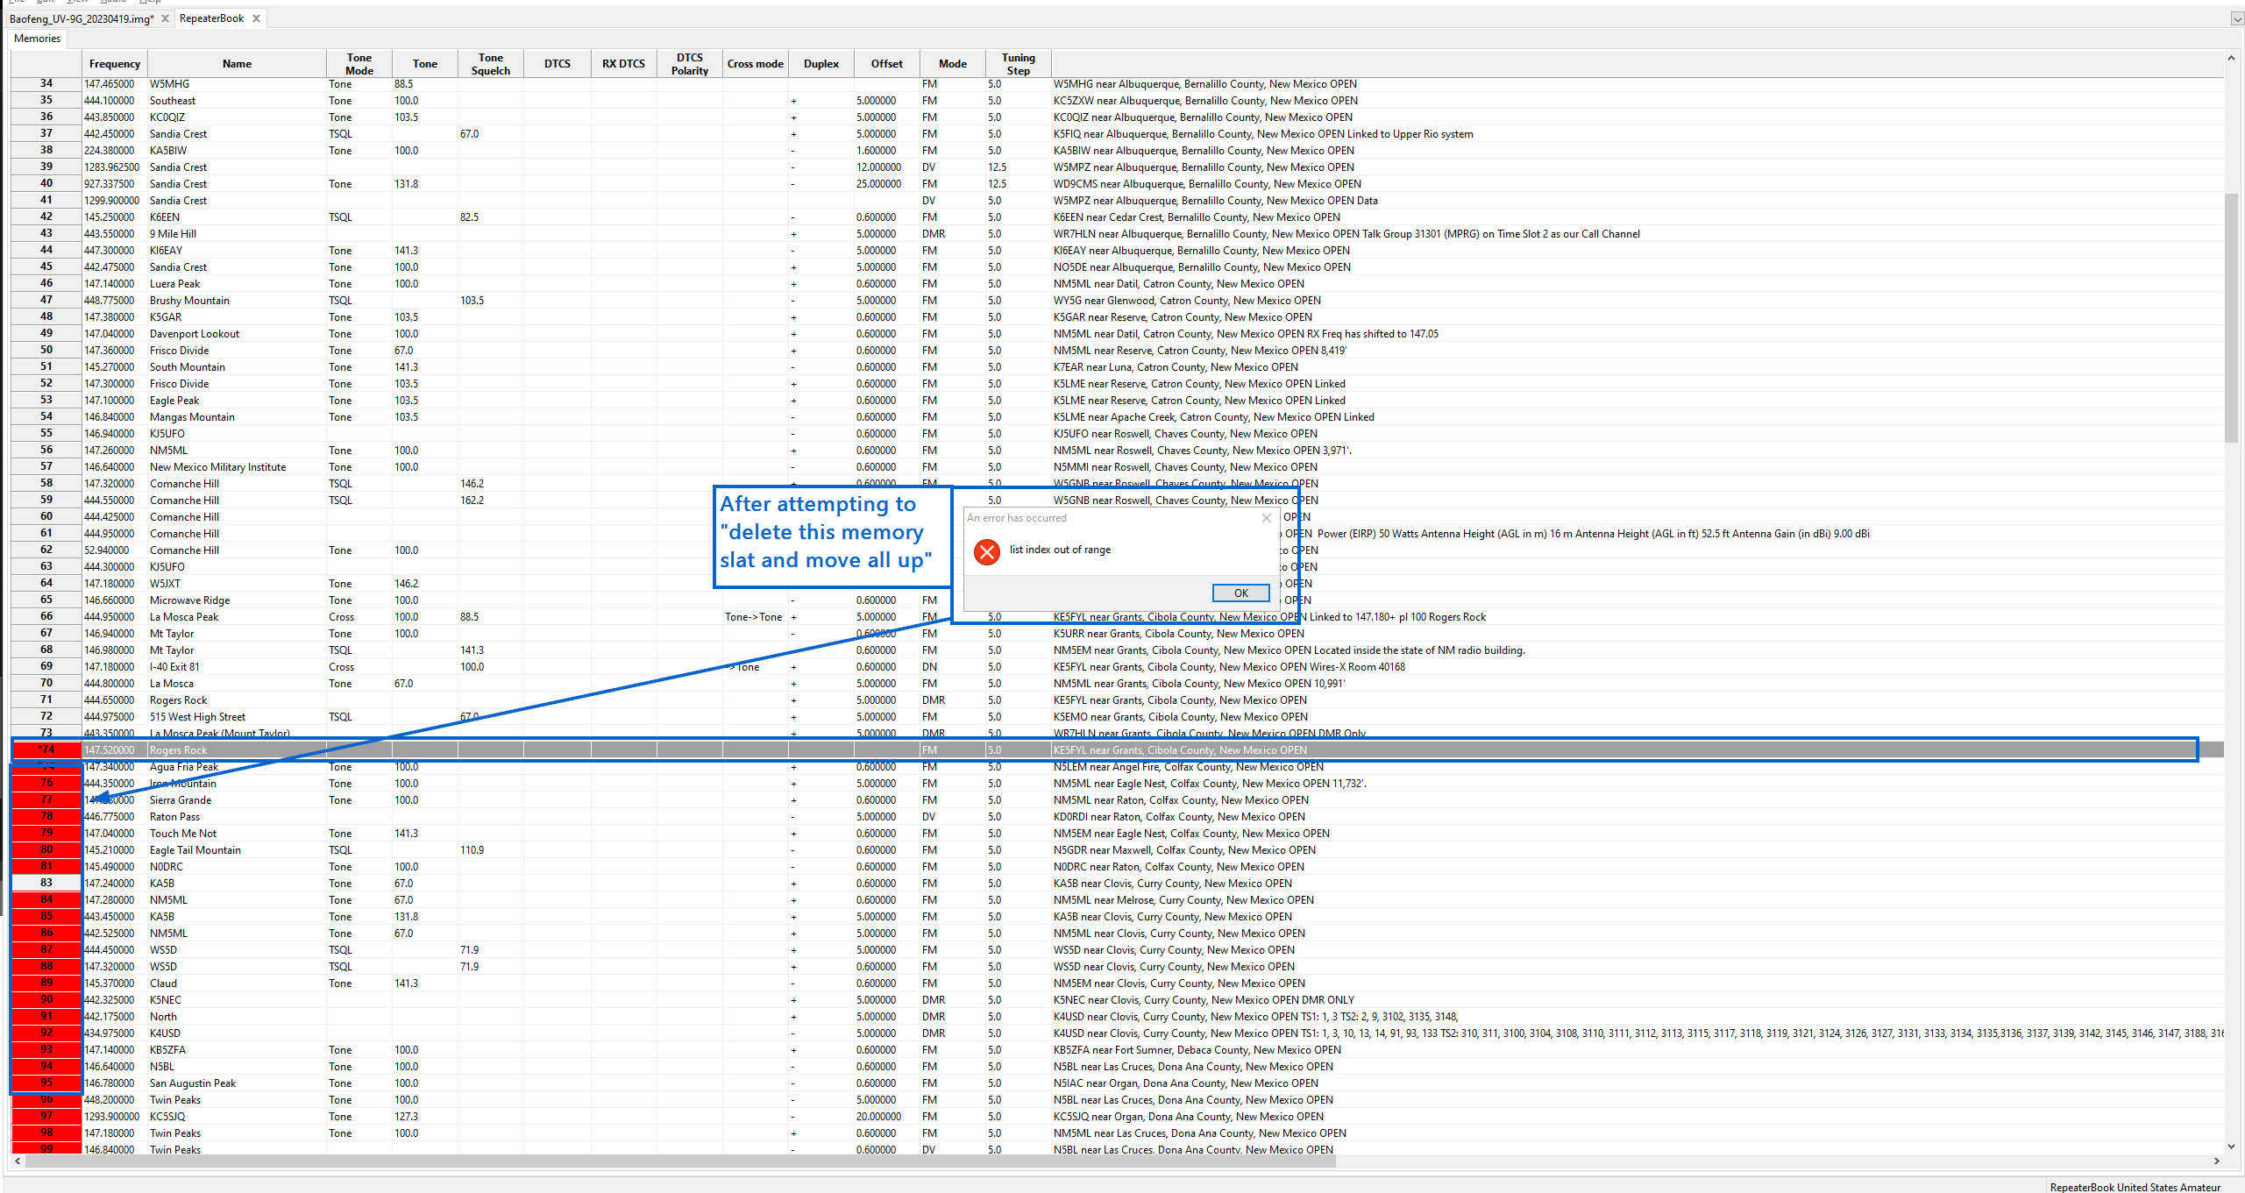
Task: Click RepeaterBook United States Amateur status text
Action: 2135,1187
